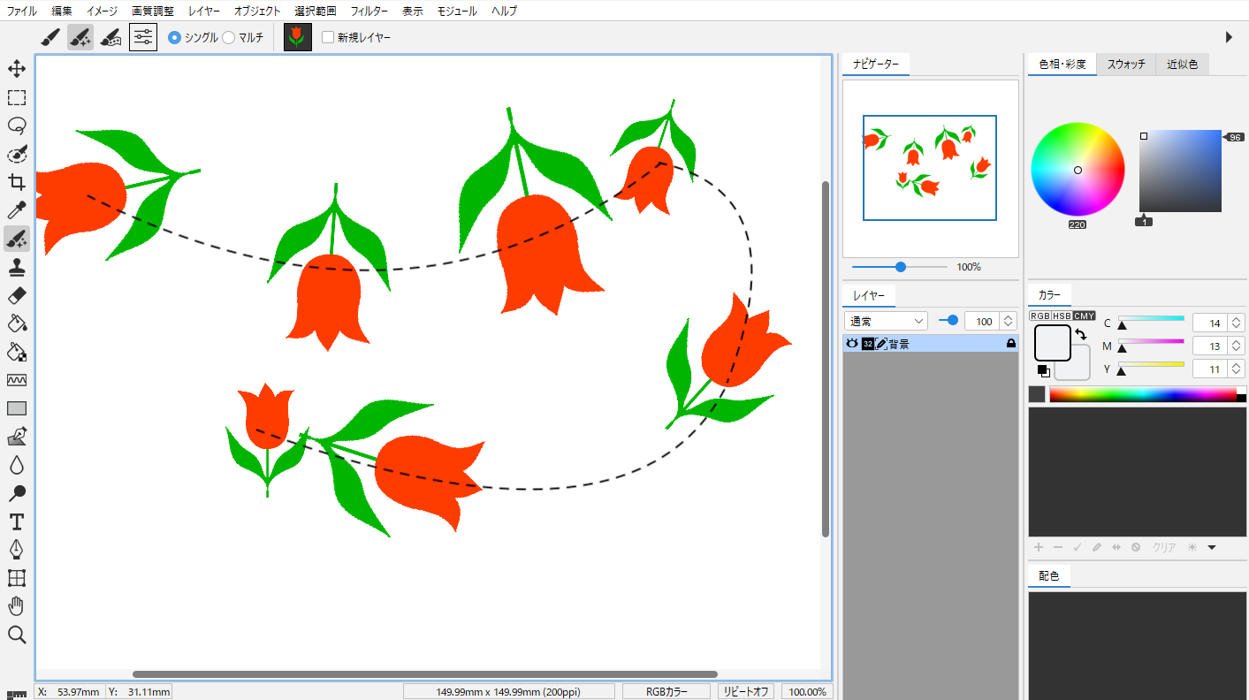Select the Lasso selection tool

pos(17,126)
